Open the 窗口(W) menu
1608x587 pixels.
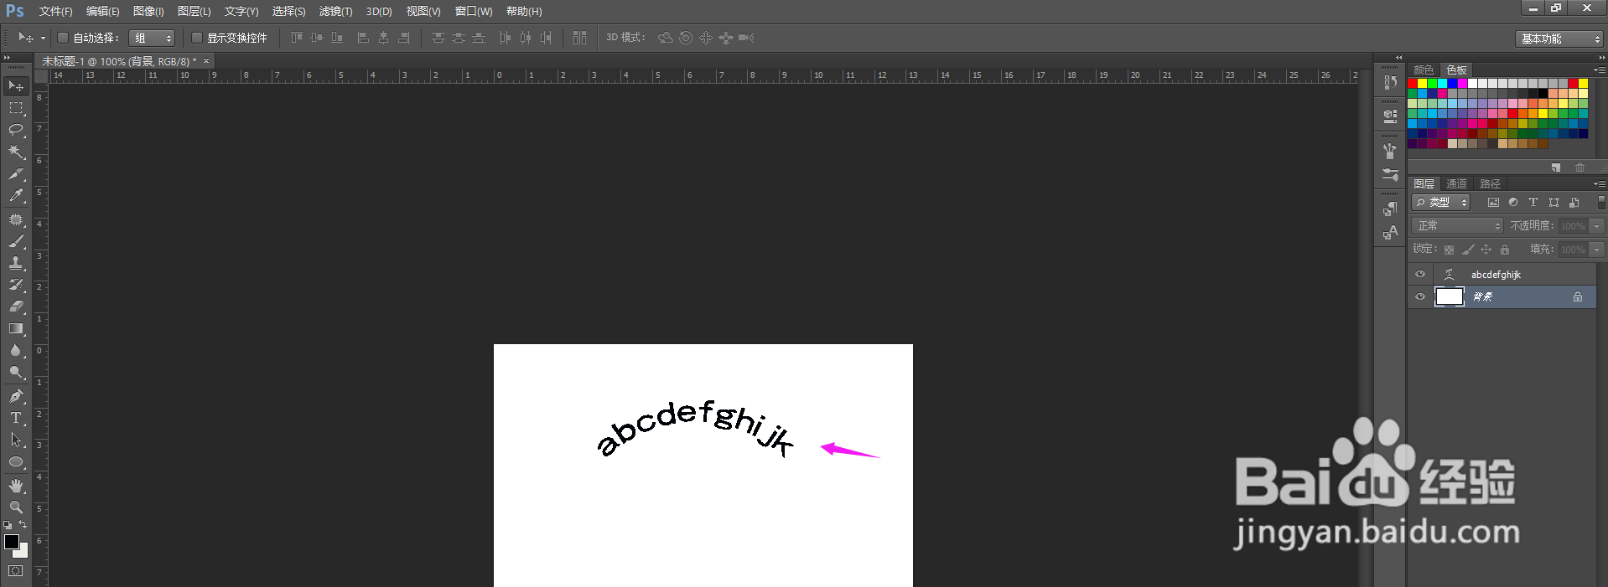click(474, 12)
